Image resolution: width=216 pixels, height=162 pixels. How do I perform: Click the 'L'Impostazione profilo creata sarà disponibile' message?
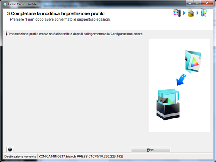(x=74, y=34)
